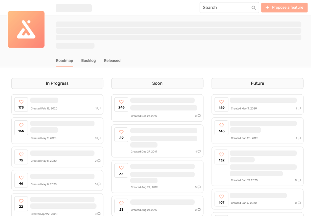
Task: Click the heart vote icon with 178 votes
Action: (21, 102)
